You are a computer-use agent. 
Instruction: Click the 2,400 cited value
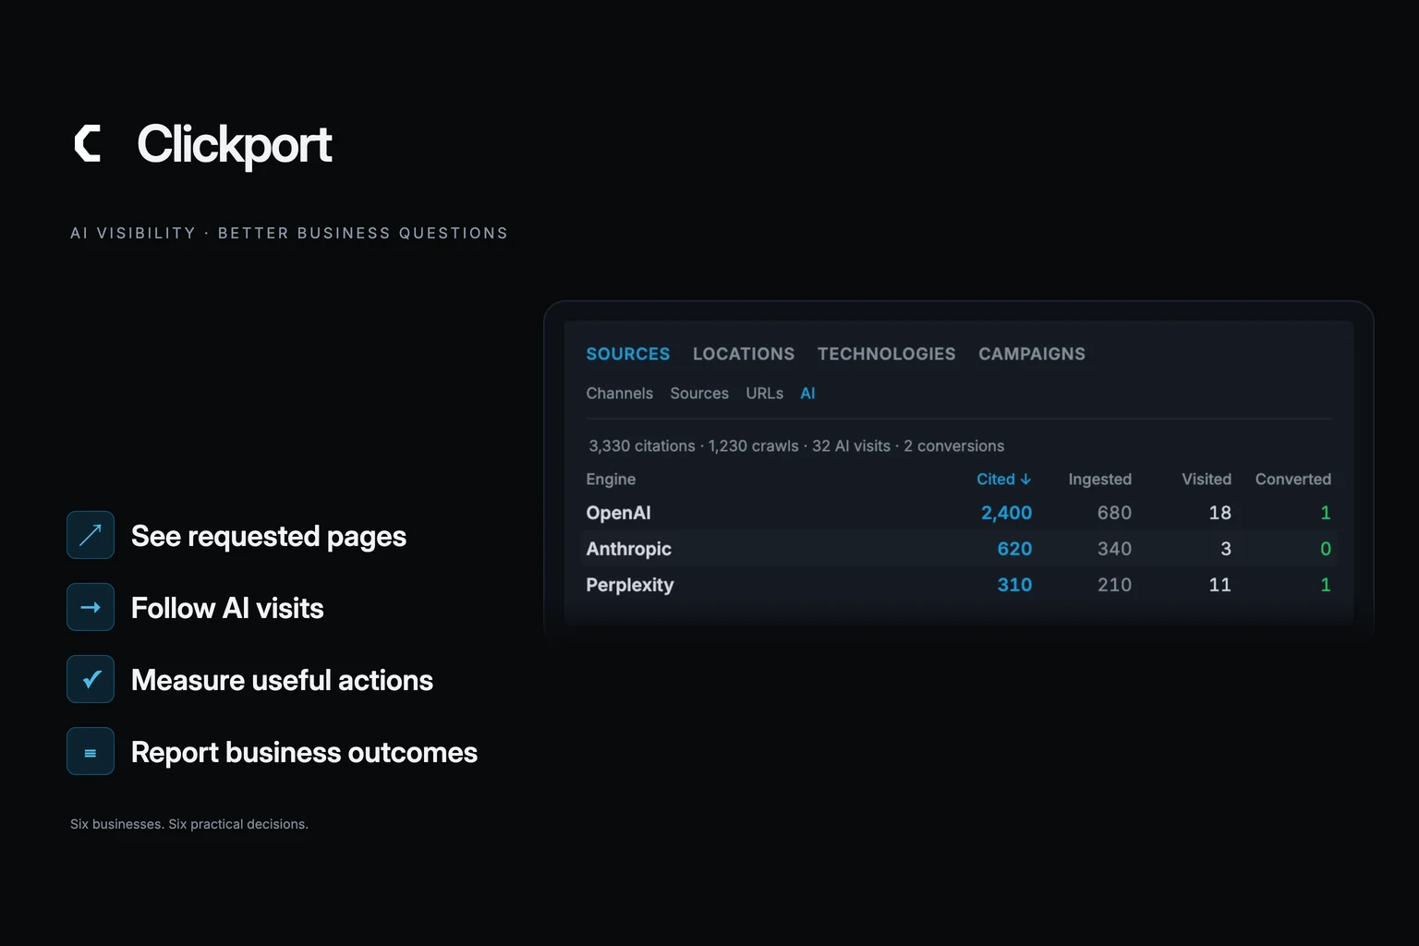coord(1006,513)
